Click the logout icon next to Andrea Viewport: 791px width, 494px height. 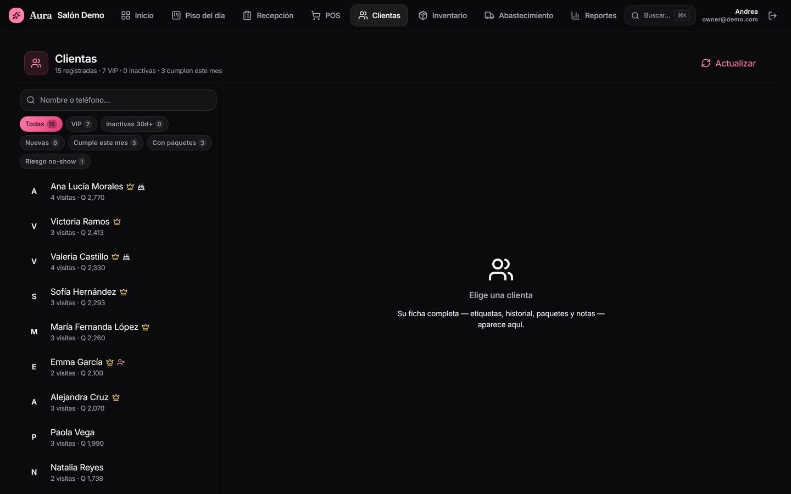[x=772, y=15]
